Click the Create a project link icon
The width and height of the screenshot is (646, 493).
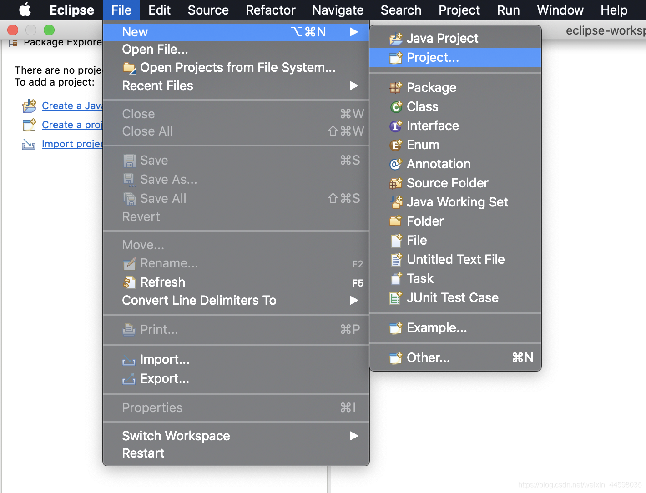coord(29,125)
